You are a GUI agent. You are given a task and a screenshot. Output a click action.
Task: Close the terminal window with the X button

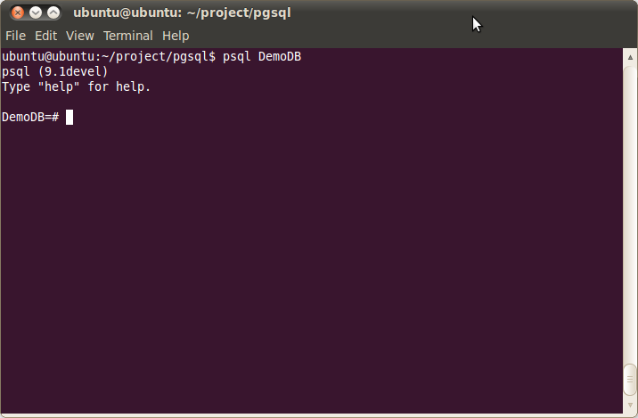tap(18, 13)
